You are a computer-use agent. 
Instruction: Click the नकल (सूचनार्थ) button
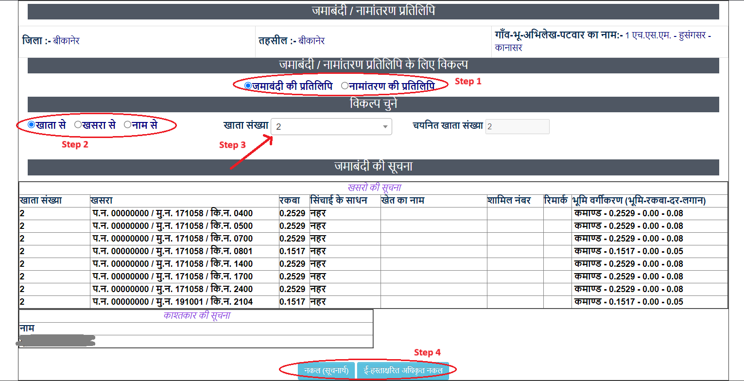pos(326,371)
